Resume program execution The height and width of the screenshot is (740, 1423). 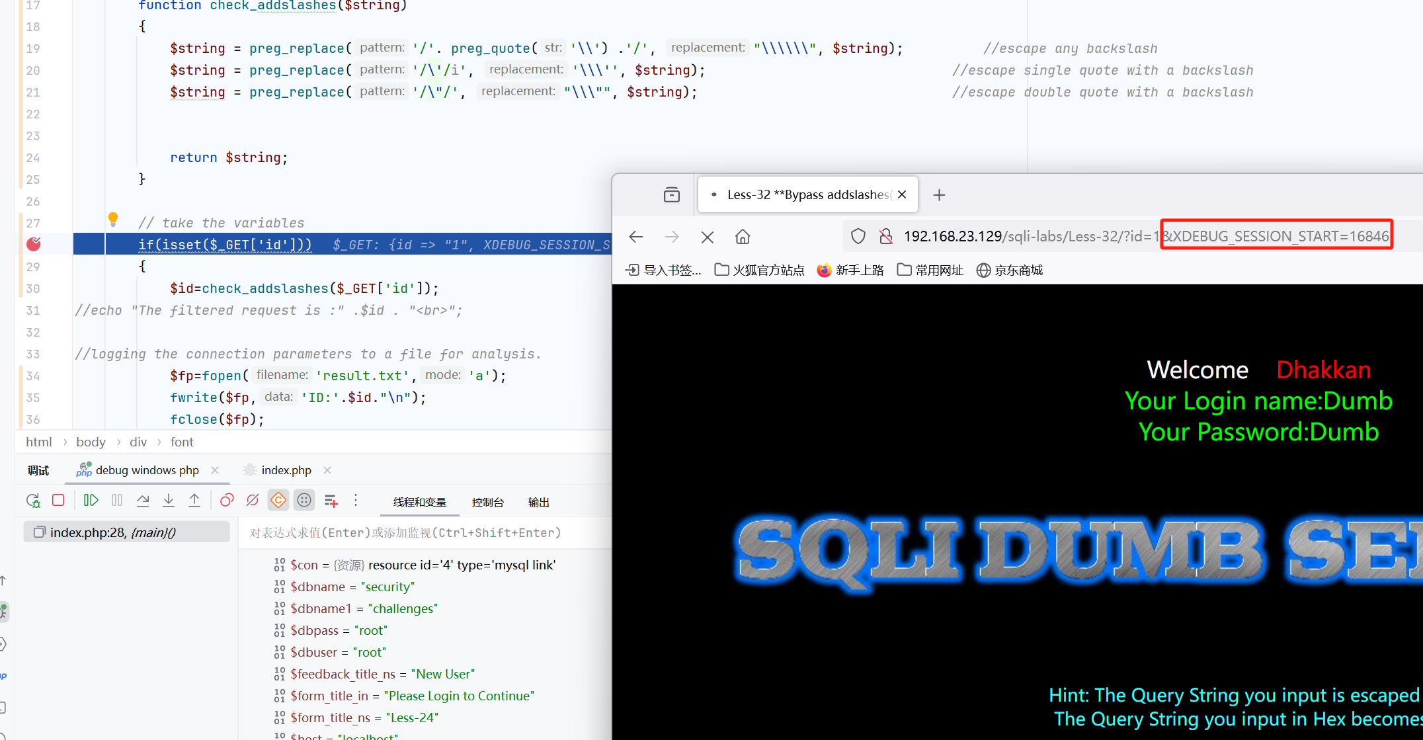pyautogui.click(x=91, y=501)
